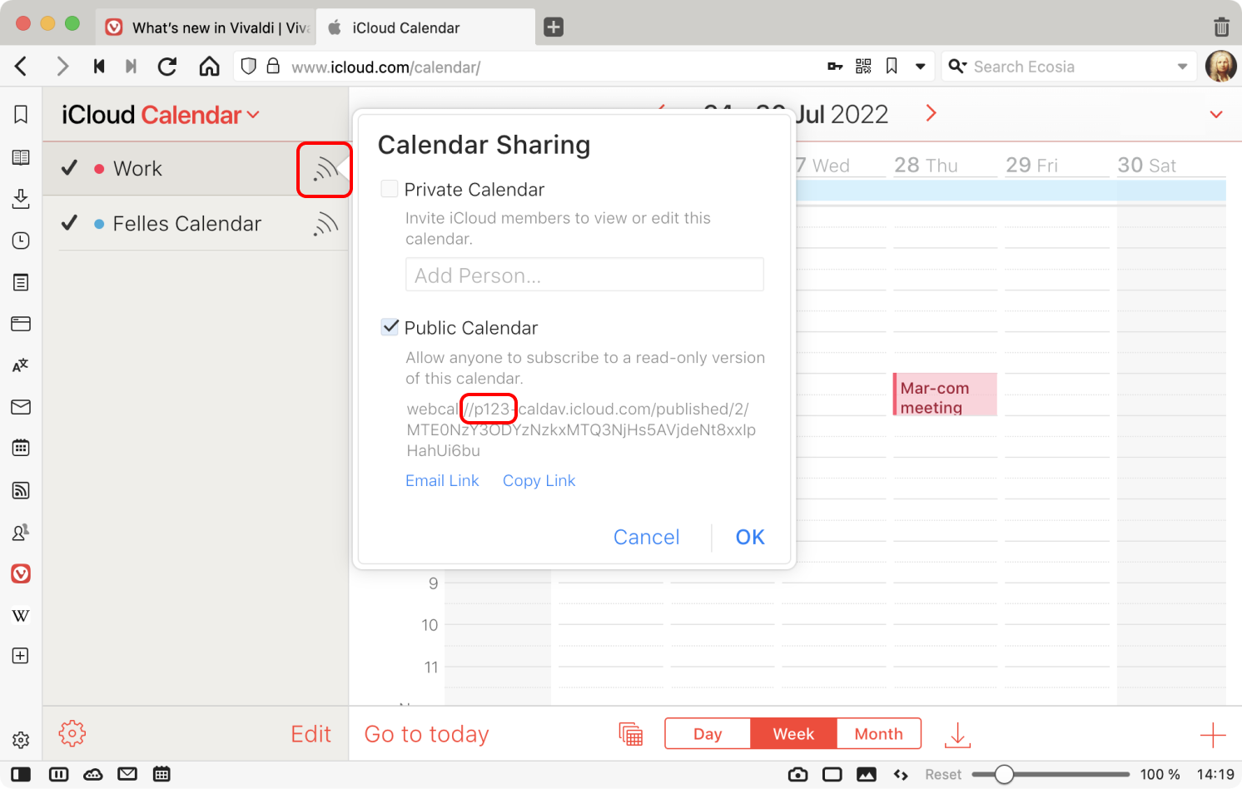Screen dimensions: 1242x789
Task: Expand the top-right calendar chevron
Action: click(x=1216, y=115)
